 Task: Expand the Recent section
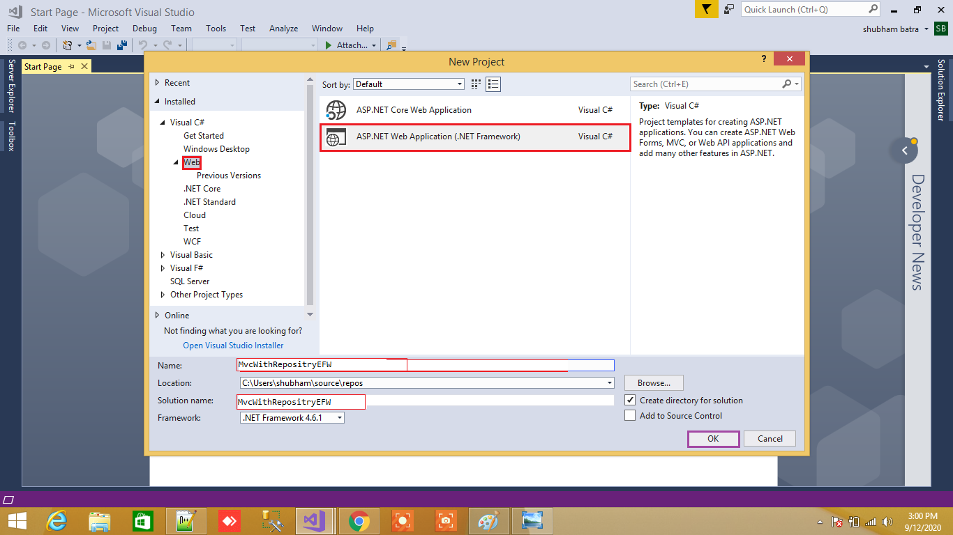pyautogui.click(x=158, y=83)
